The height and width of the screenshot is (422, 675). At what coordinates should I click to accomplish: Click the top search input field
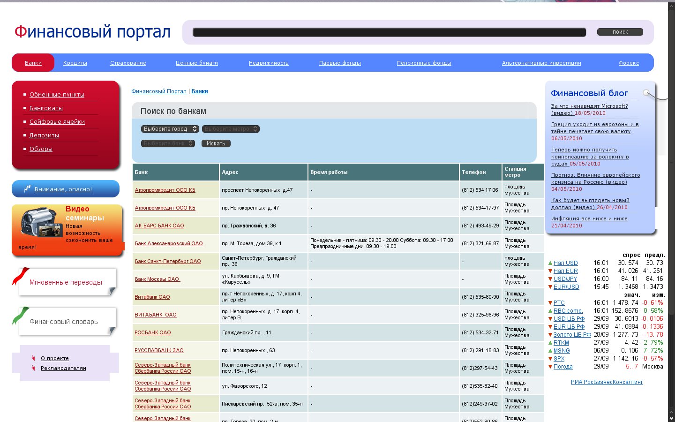[x=389, y=32]
